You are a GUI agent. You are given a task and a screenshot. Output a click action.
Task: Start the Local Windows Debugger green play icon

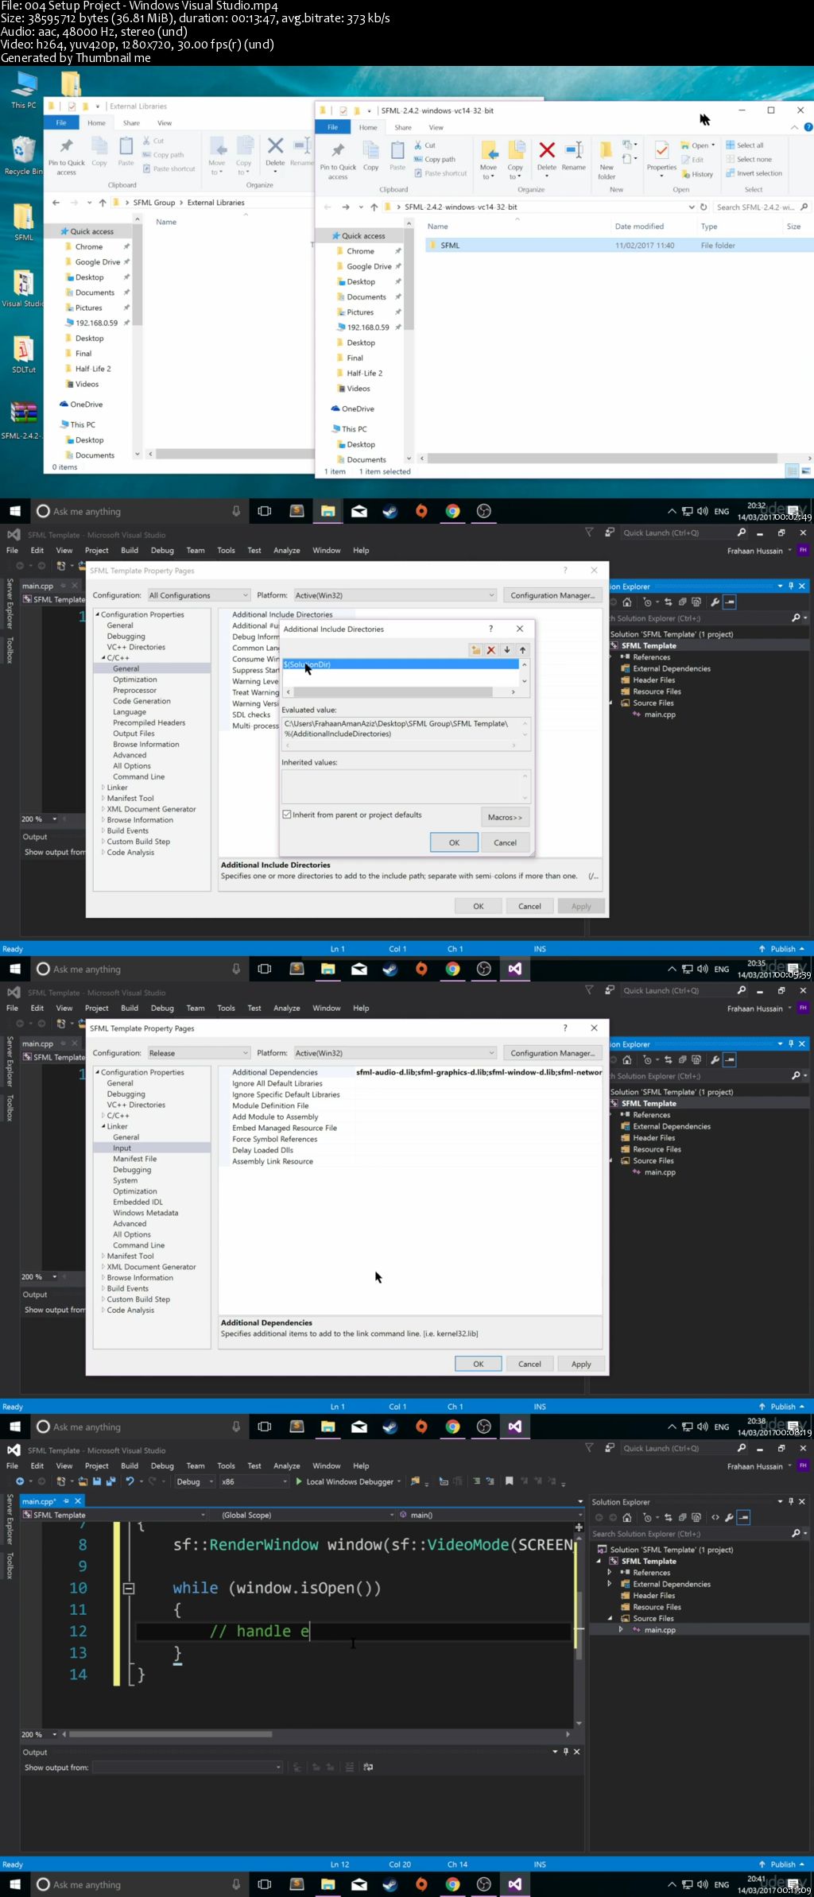(299, 1481)
